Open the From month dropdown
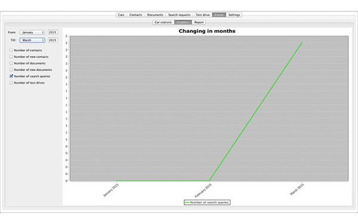 tap(32, 32)
